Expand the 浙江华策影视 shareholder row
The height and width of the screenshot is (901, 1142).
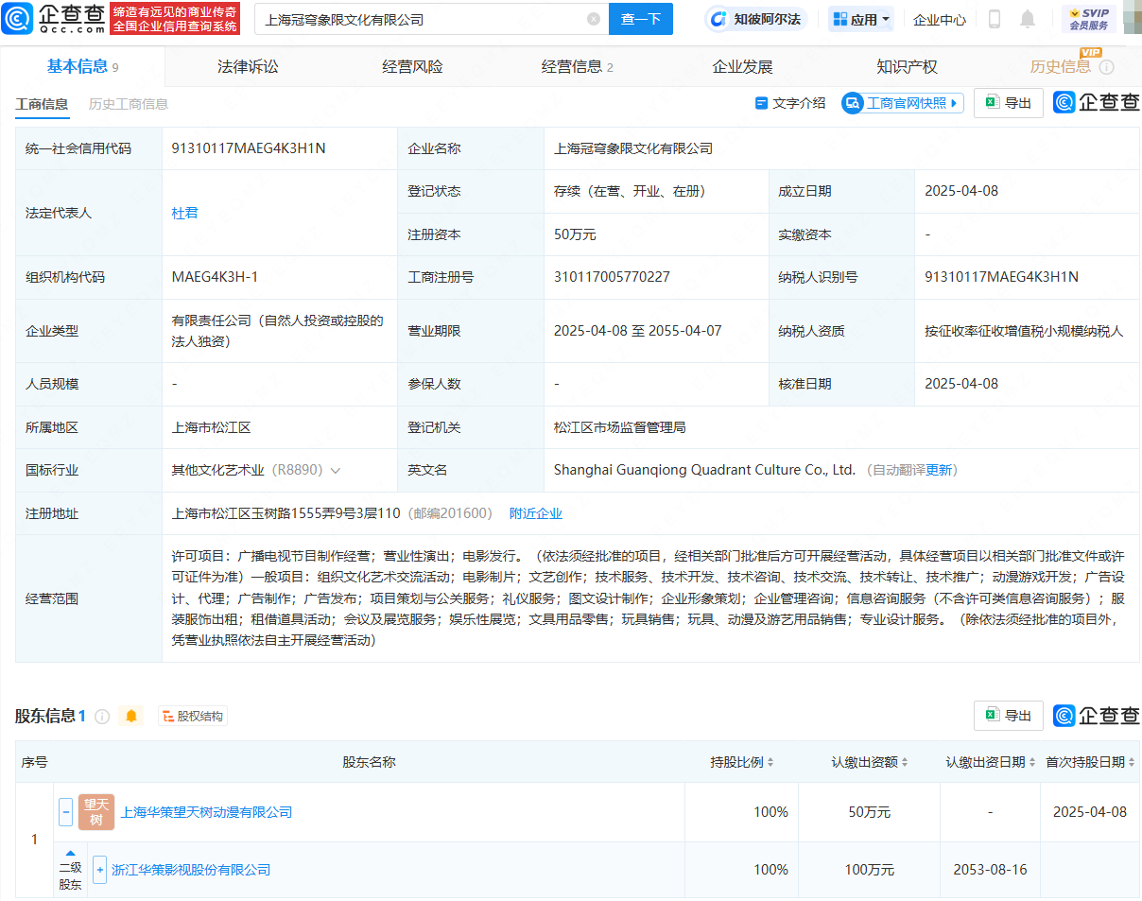click(x=99, y=870)
